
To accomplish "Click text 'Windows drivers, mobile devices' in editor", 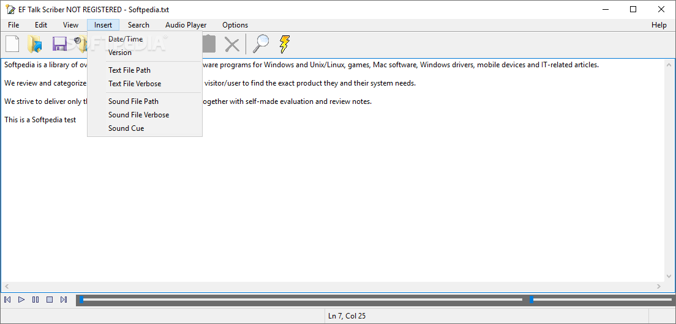I will pyautogui.click(x=474, y=65).
